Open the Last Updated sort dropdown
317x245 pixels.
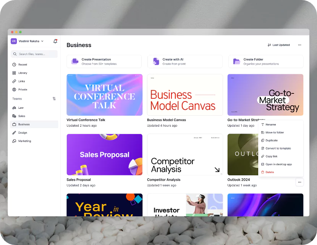pyautogui.click(x=278, y=45)
